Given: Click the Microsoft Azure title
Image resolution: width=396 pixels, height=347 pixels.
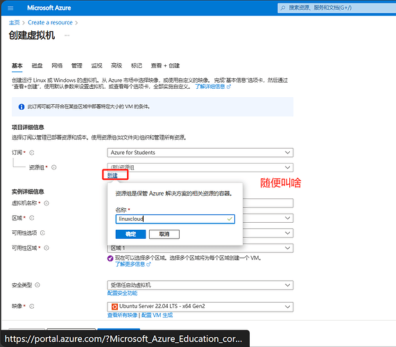Looking at the screenshot, I should pos(49,8).
